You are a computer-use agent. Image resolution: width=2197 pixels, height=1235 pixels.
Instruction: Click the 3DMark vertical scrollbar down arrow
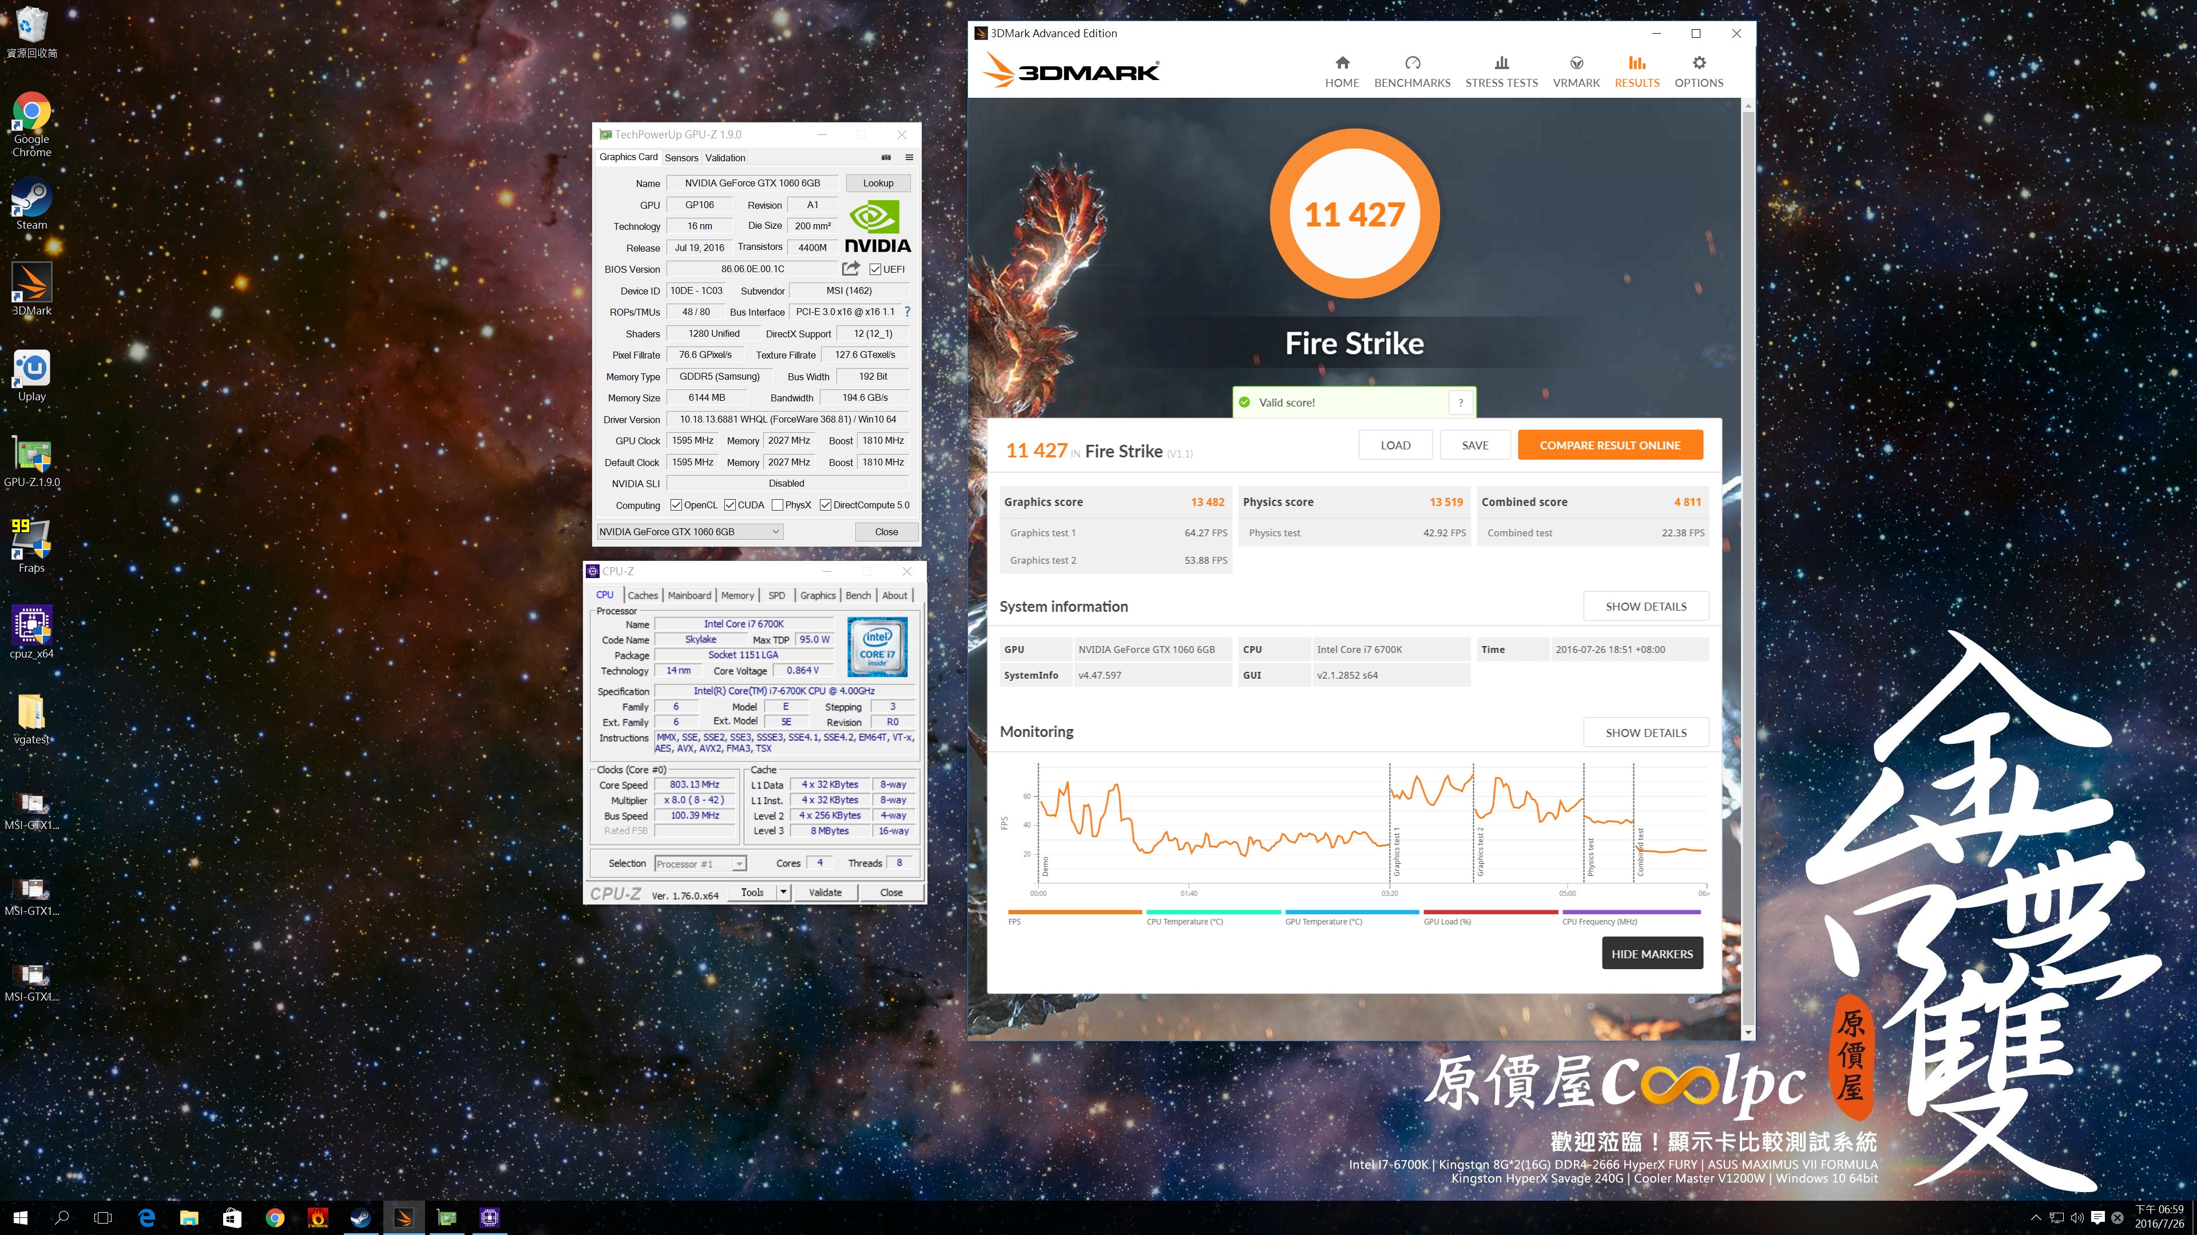point(1747,1032)
